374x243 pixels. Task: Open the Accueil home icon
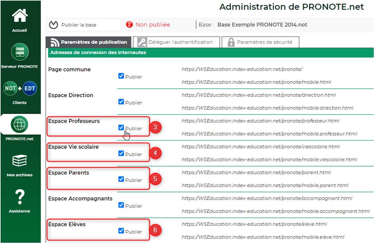[x=20, y=16]
